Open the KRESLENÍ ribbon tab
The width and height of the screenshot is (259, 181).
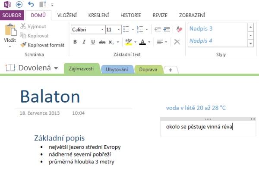click(x=98, y=16)
